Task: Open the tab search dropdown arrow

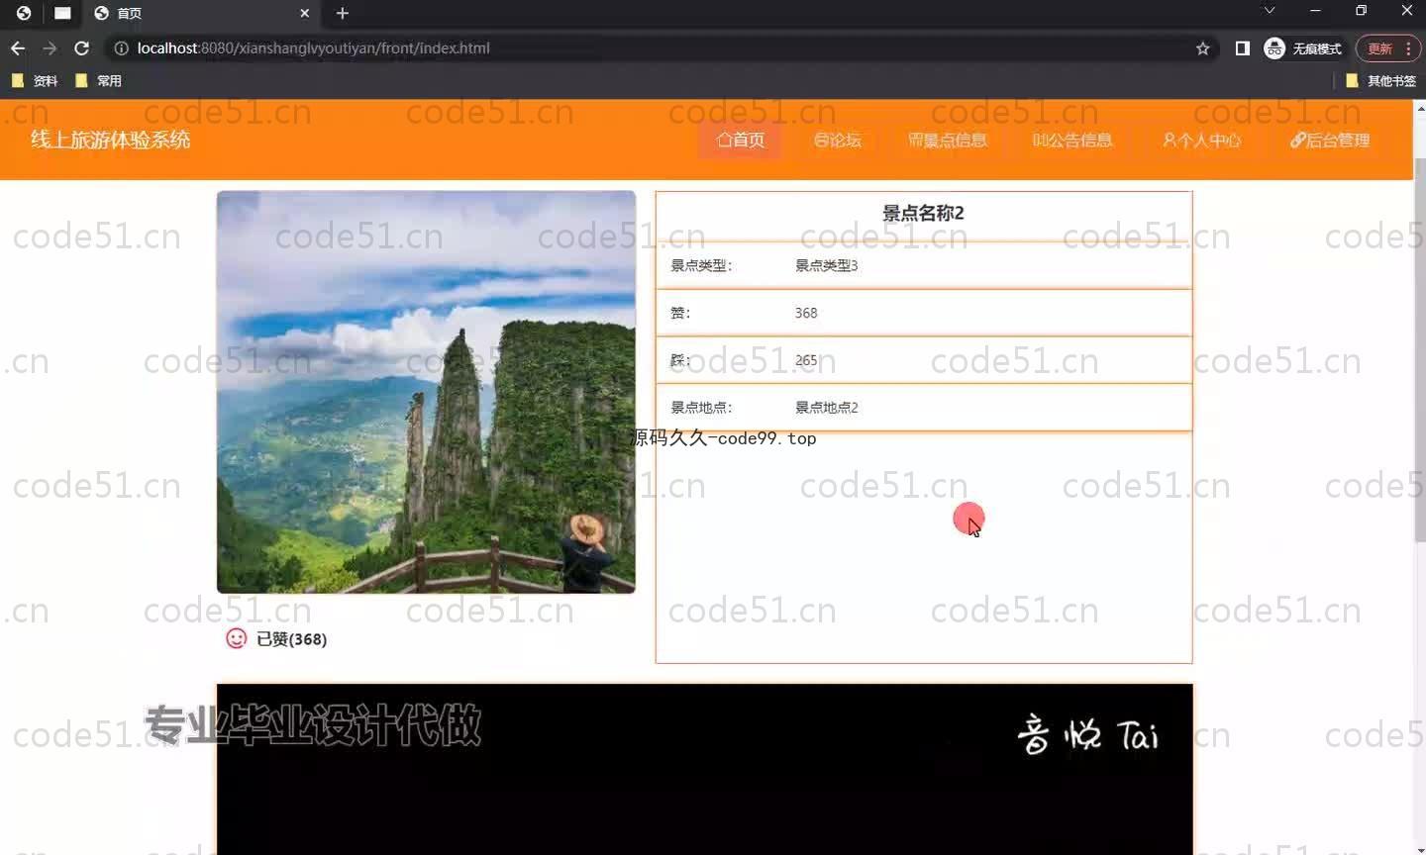Action: click(1269, 11)
